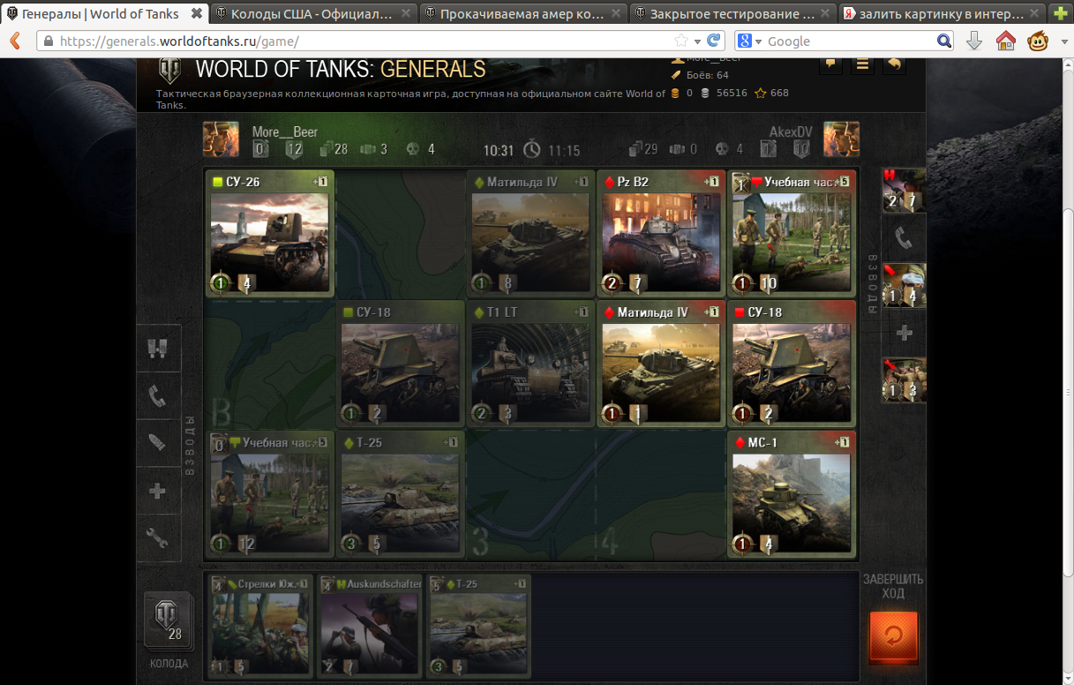Screen dimensions: 1074x685
Task: Reload the page with refresh icon
Action: (715, 41)
